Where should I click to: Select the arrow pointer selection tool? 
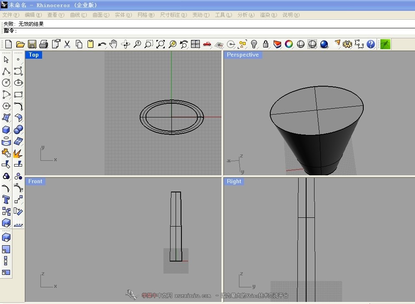6,60
